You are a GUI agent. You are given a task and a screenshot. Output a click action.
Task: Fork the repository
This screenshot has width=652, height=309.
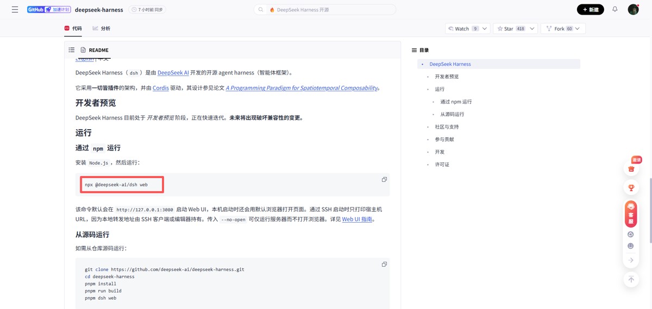(556, 29)
